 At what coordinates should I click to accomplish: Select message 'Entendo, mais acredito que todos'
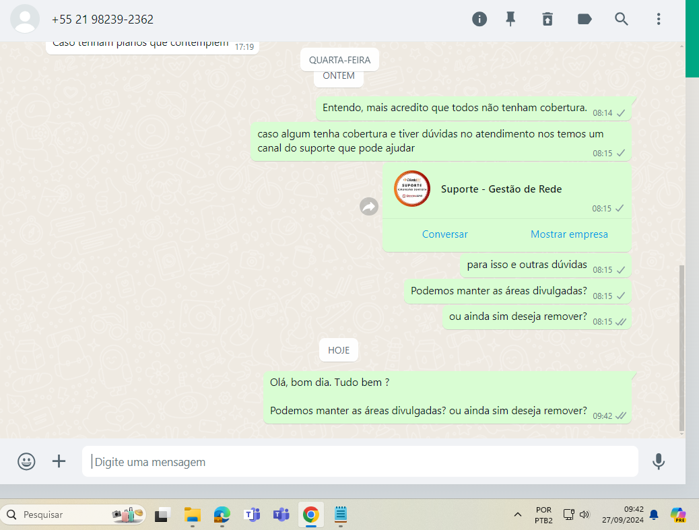pos(474,108)
